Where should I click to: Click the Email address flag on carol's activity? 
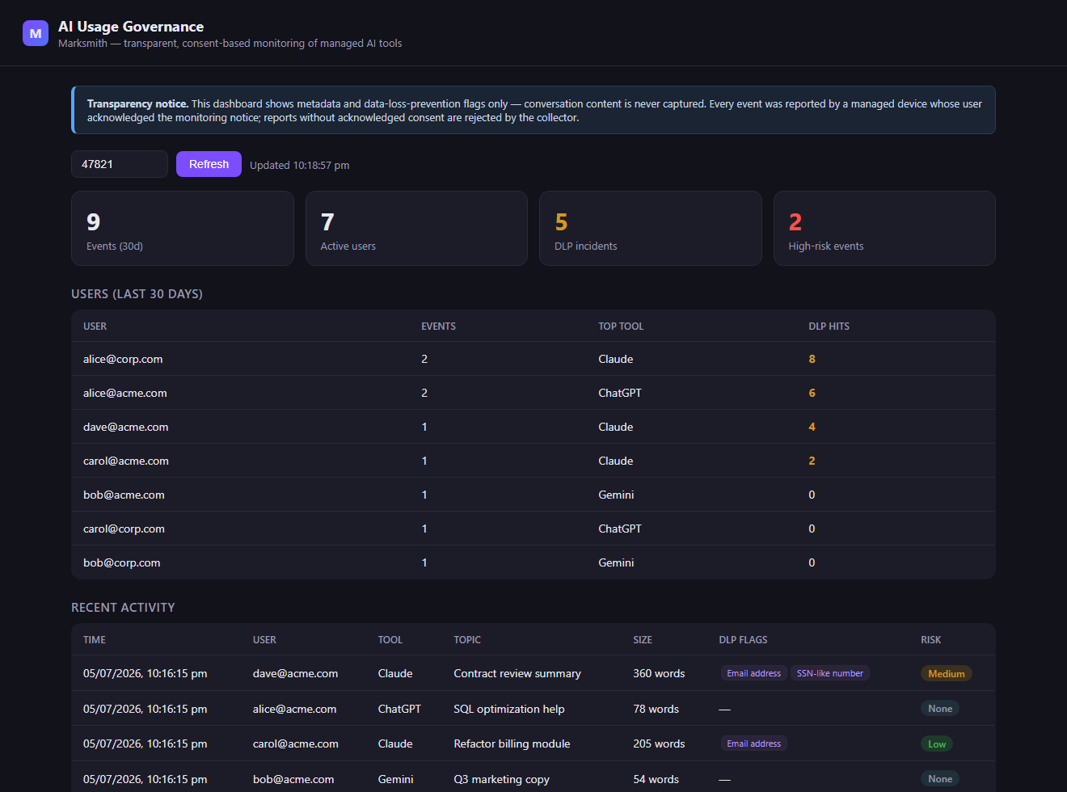coord(753,744)
